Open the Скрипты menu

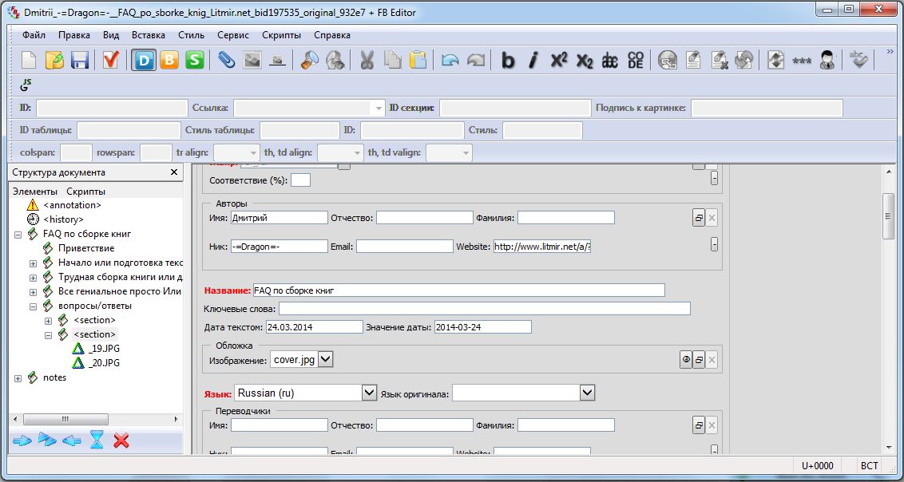click(281, 35)
